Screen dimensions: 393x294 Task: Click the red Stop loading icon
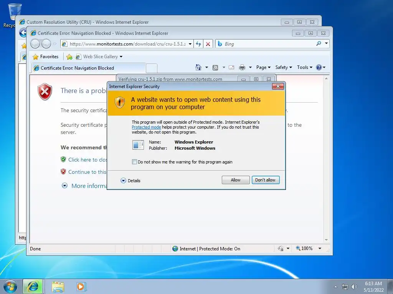click(208, 44)
